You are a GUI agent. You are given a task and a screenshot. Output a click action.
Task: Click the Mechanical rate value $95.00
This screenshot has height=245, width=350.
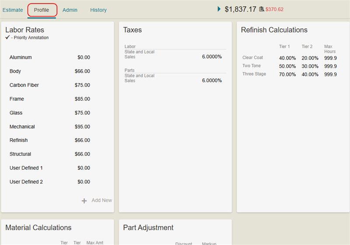click(82, 127)
